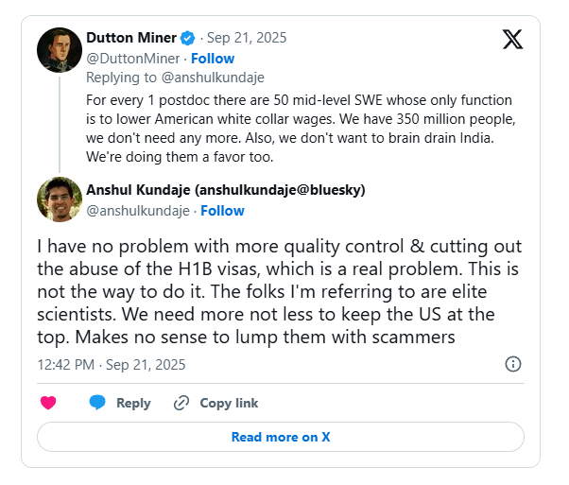Like the tweet with heart icon
The width and height of the screenshot is (569, 485).
point(48,403)
